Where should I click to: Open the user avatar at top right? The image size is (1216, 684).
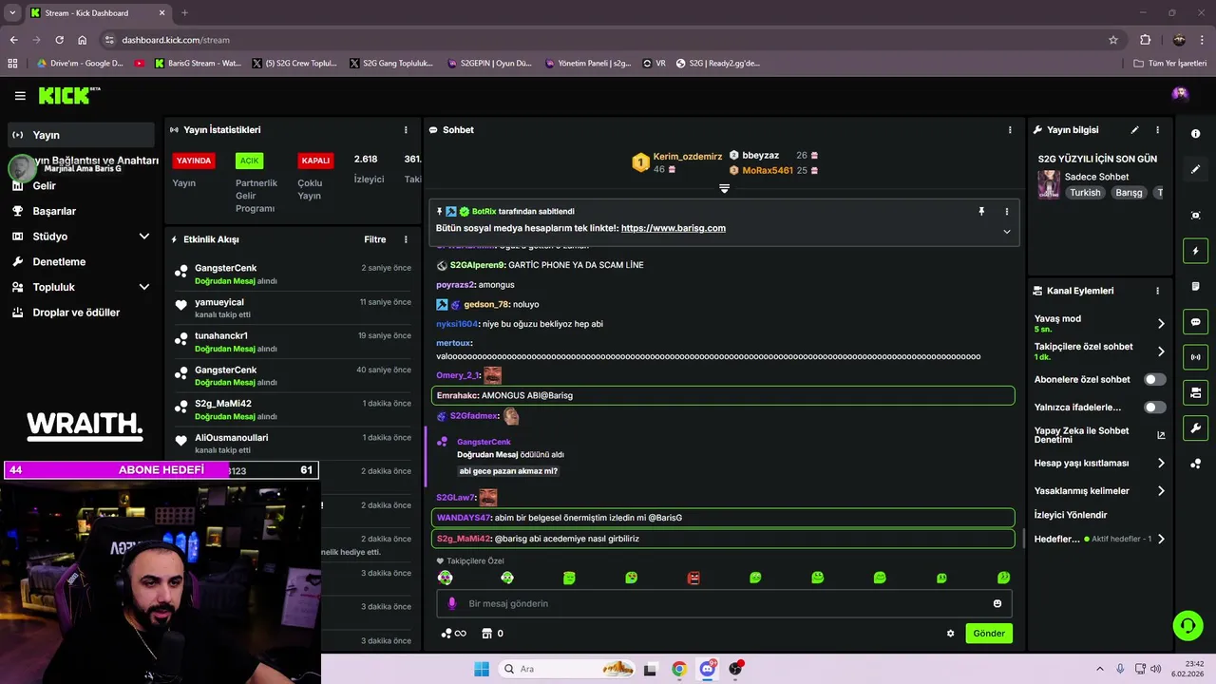click(1180, 93)
